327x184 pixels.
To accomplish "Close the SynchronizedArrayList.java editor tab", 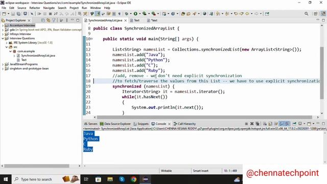I will coord(125,20).
